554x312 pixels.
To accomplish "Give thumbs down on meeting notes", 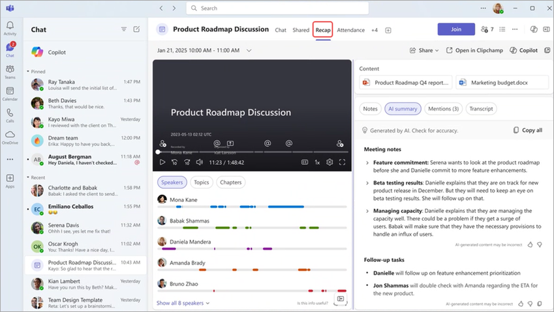I will [540, 244].
